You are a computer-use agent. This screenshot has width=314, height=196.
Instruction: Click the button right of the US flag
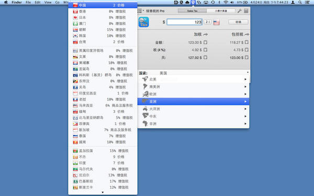pos(238,22)
